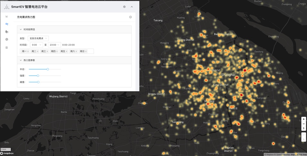The image size is (307, 156).
Task: Open the © OpenStreetMap attribution link
Action: [x=282, y=154]
